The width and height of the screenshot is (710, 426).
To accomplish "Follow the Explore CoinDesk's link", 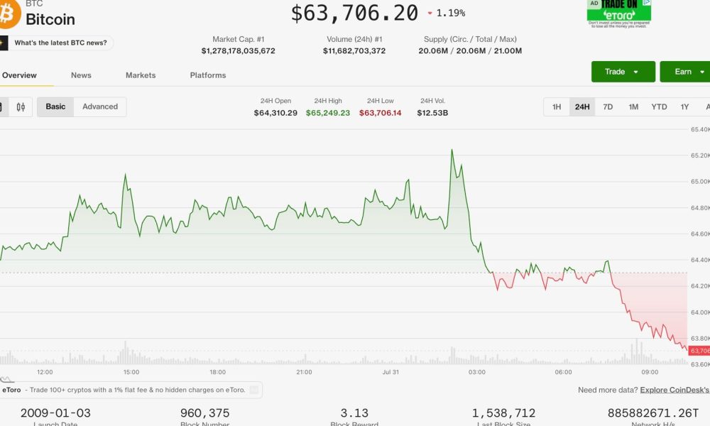I will (x=674, y=390).
